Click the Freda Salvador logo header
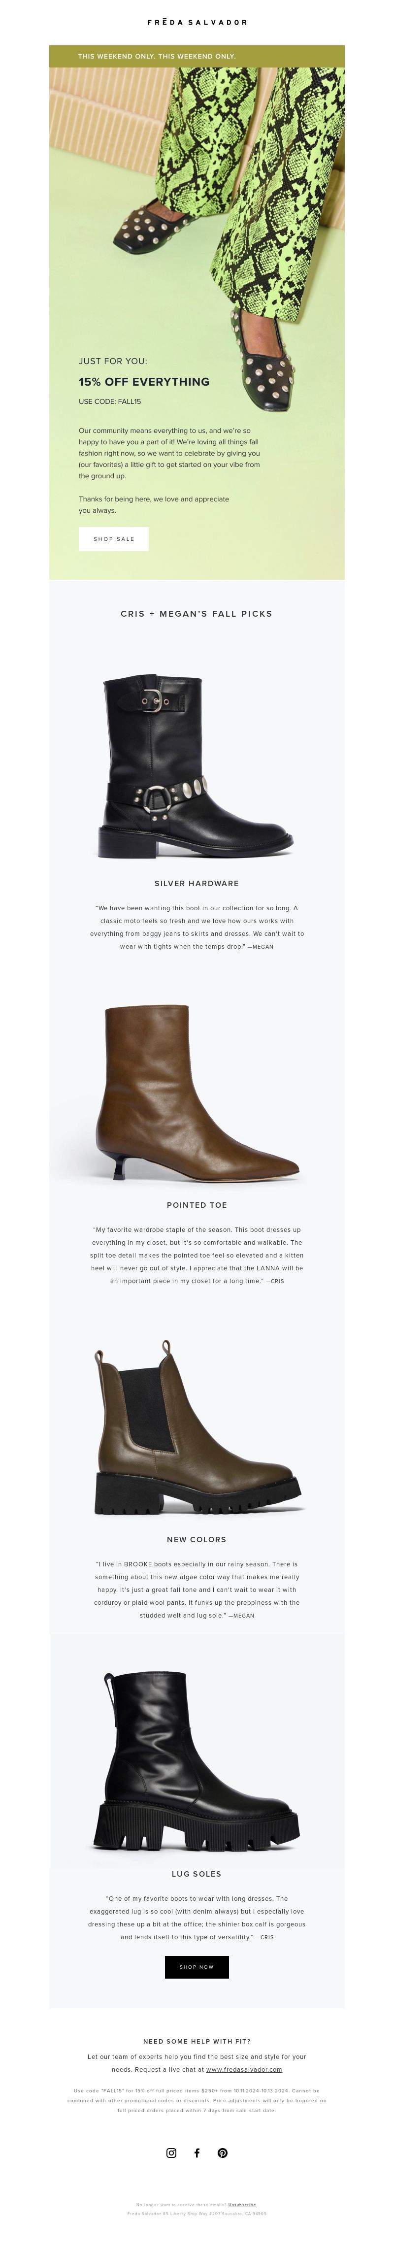 [x=197, y=22]
